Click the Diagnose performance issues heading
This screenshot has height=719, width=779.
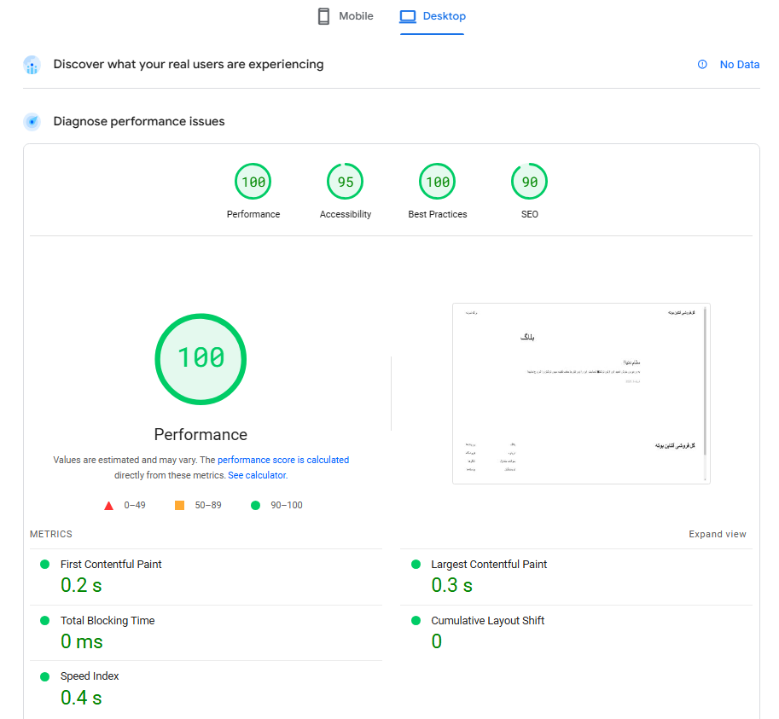point(139,122)
